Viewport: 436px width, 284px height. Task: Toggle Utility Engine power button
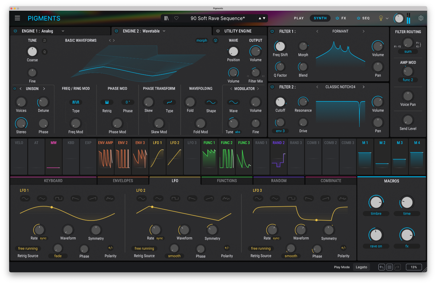[x=218, y=31]
